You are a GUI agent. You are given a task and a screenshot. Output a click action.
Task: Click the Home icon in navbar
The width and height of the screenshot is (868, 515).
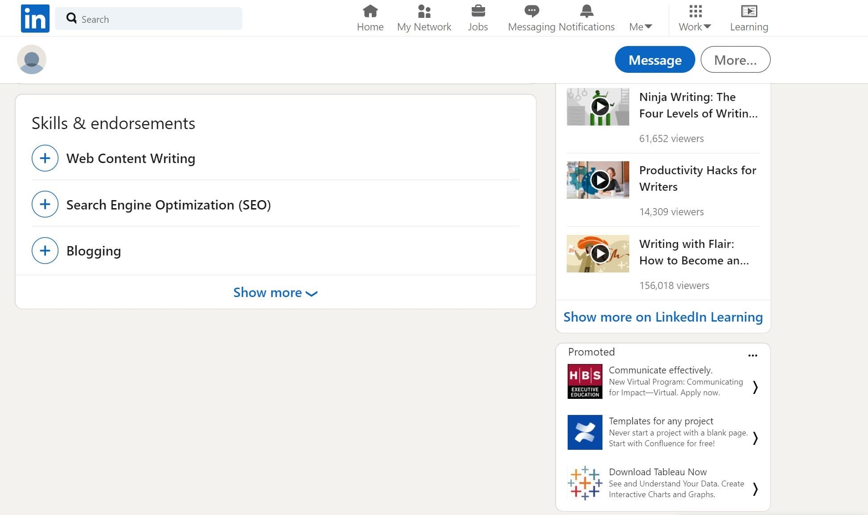click(x=370, y=11)
